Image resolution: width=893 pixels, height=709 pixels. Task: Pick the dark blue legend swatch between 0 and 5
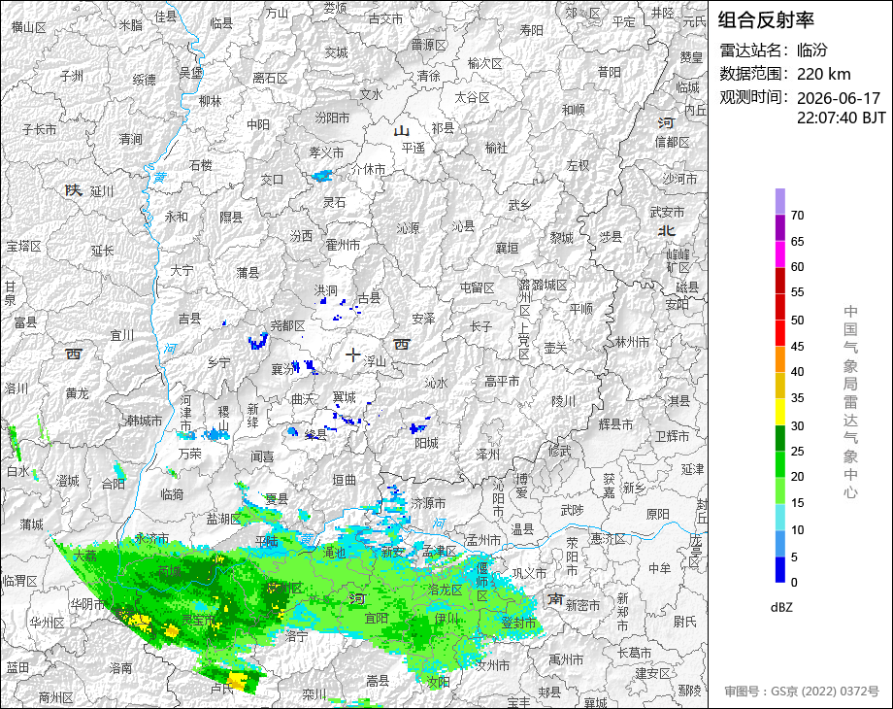pos(780,569)
